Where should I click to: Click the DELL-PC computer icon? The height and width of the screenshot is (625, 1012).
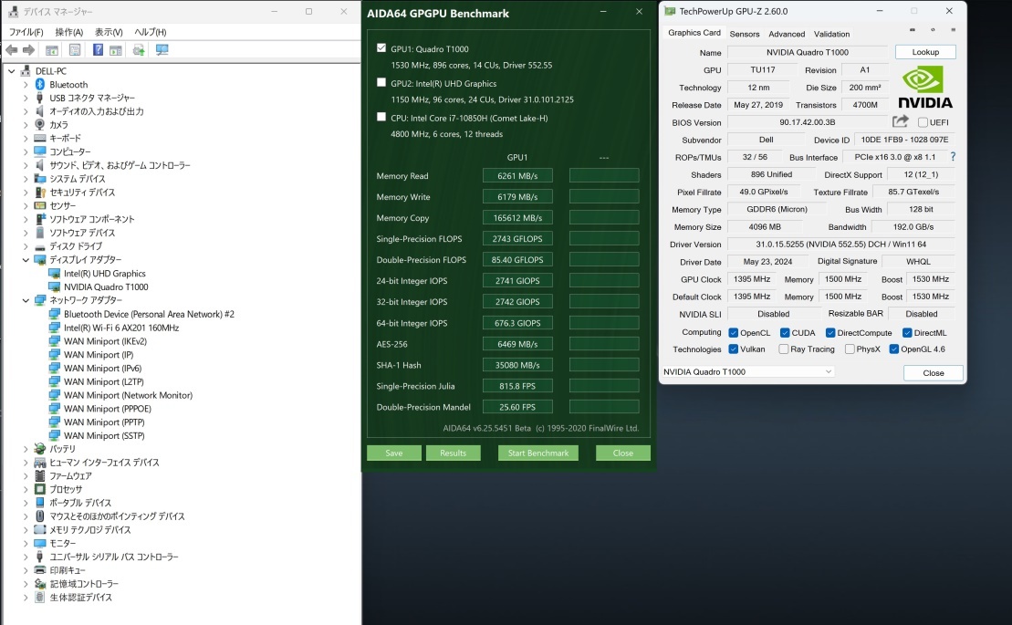click(x=26, y=71)
